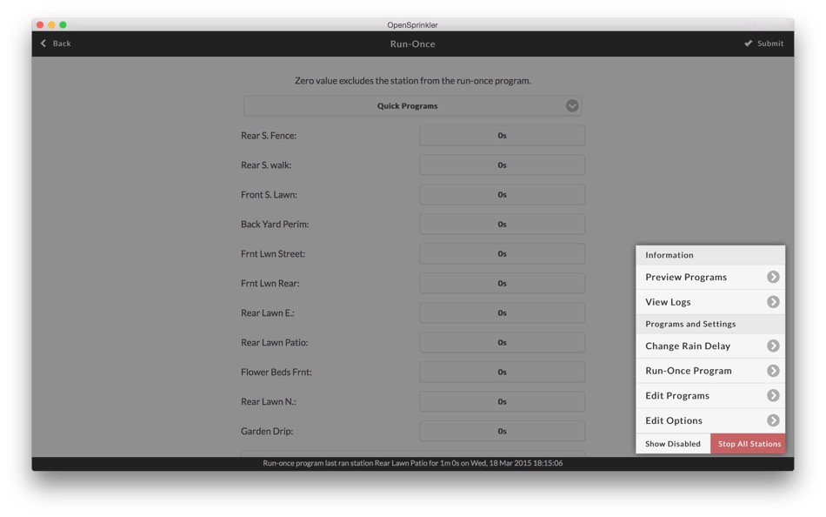Click the Programs and Settings section header
826x517 pixels.
tap(710, 324)
